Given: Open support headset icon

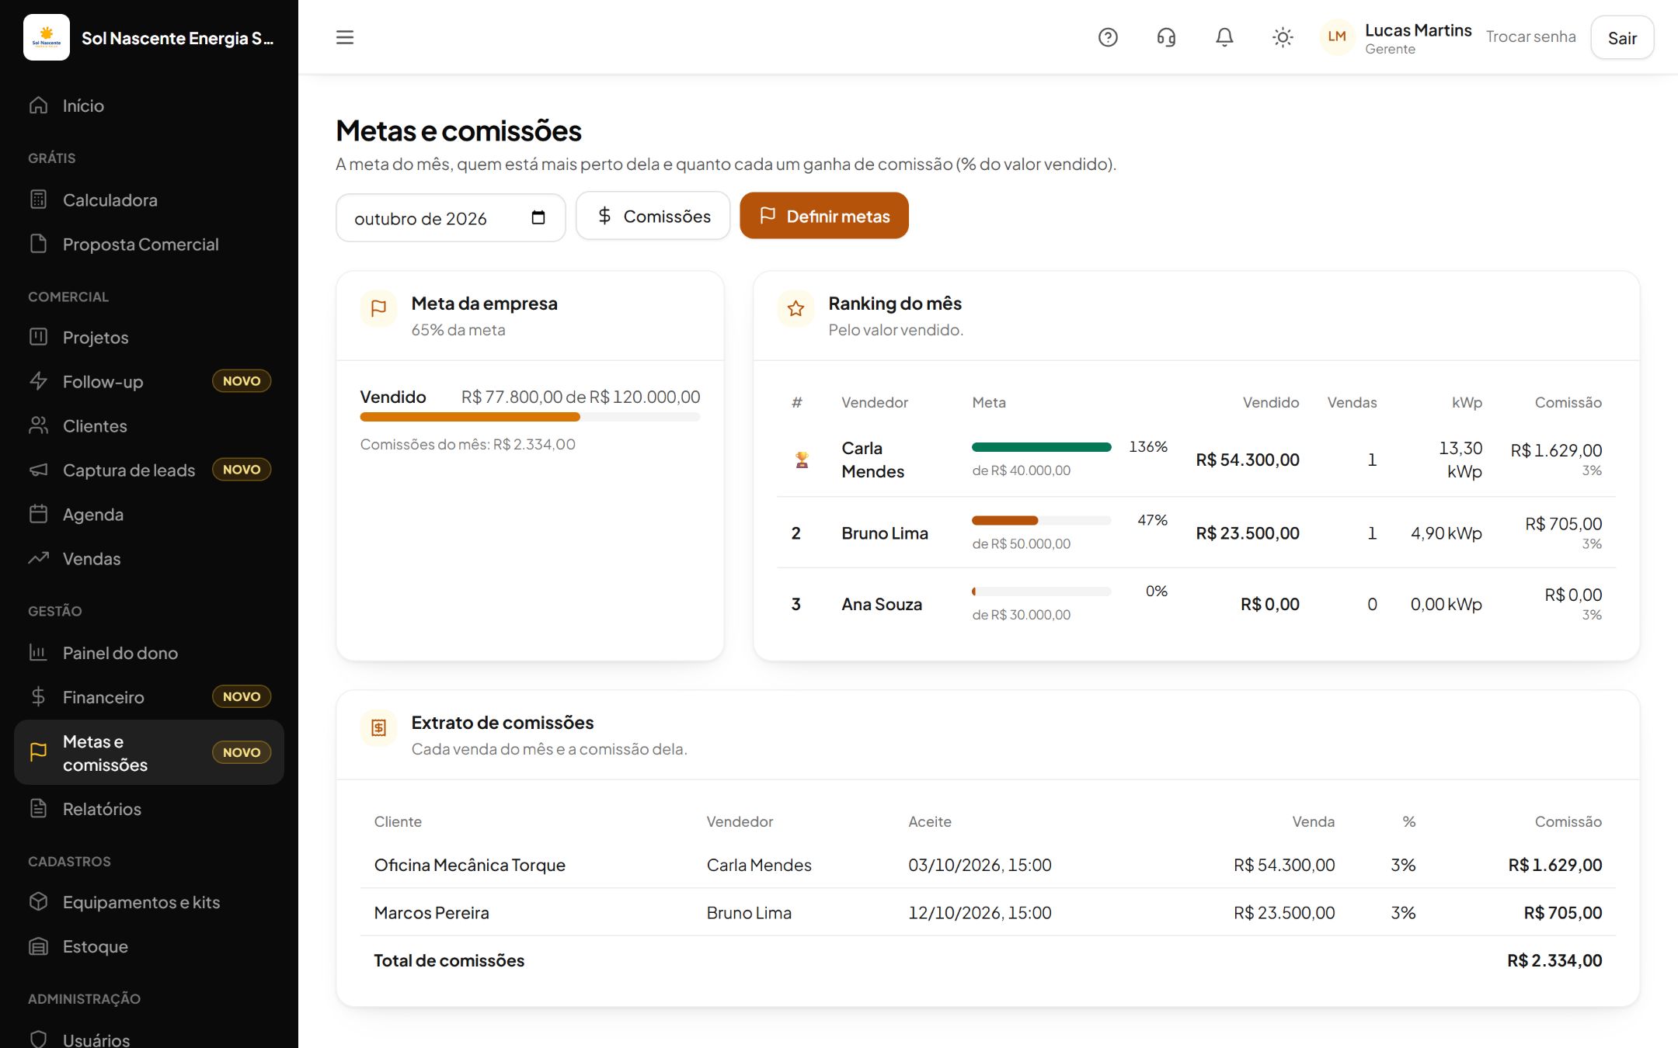Looking at the screenshot, I should coord(1166,37).
